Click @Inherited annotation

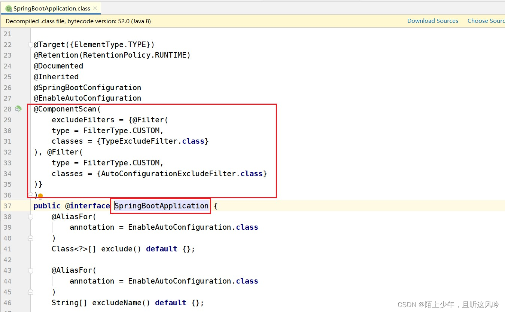tap(56, 77)
